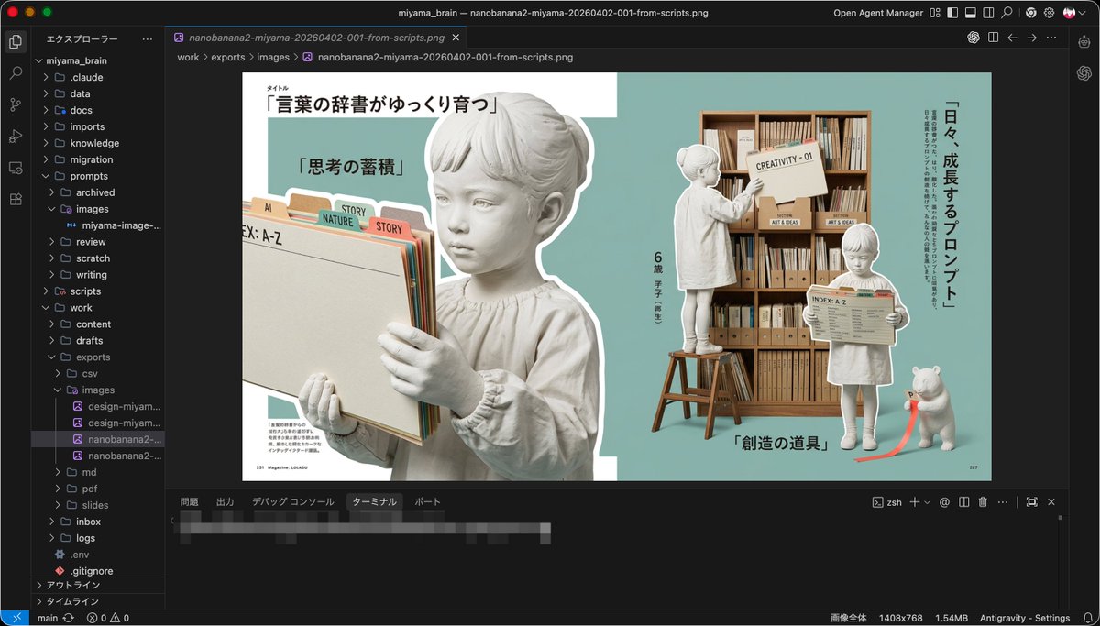Switch to the 出力 panel tab
Image resolution: width=1100 pixels, height=626 pixels.
[225, 501]
